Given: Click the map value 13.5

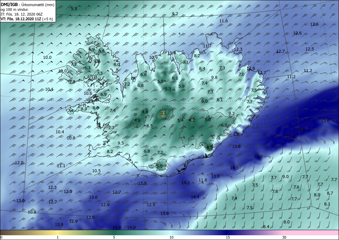Looking at the screenshot, I should (x=142, y=183).
